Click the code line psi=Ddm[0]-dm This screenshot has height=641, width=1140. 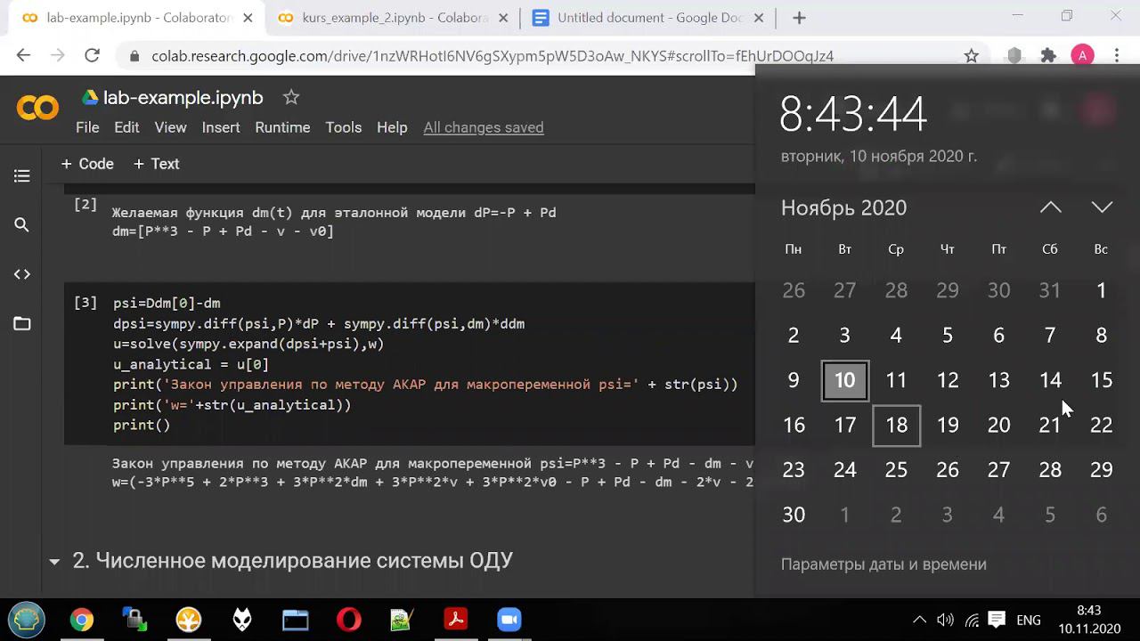pyautogui.click(x=167, y=303)
